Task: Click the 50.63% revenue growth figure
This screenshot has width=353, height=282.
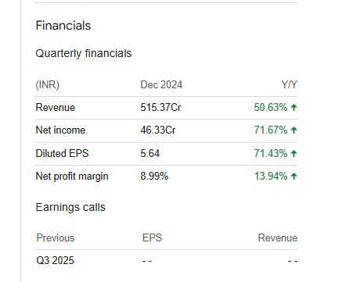Action: click(271, 108)
